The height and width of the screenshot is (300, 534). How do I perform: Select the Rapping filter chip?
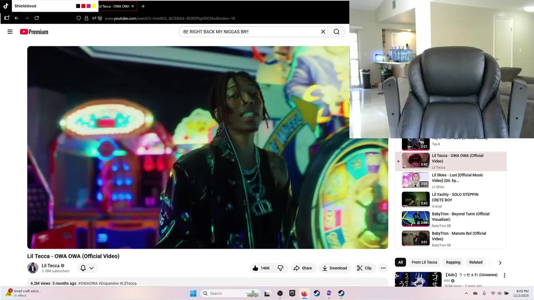[x=453, y=262]
